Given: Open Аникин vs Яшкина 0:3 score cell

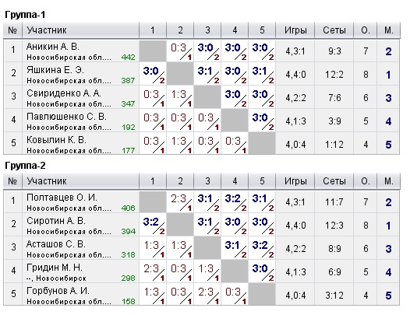Looking at the screenshot, I should pos(180,51).
